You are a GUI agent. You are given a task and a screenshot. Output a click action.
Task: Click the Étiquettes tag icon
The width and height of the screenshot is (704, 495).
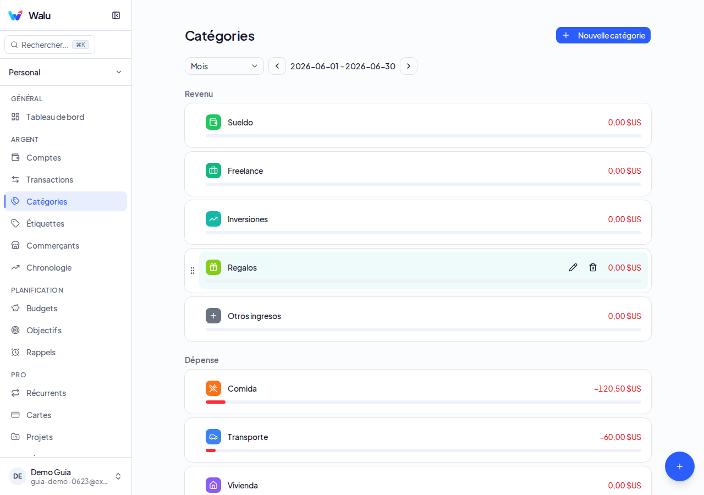15,223
